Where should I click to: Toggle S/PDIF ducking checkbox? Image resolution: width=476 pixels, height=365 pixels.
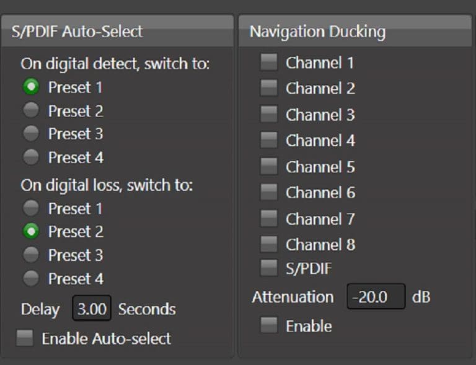pos(268,268)
